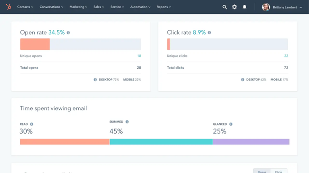Click the info icon before DESKTOP 62%
The image size is (310, 174).
pos(243,80)
